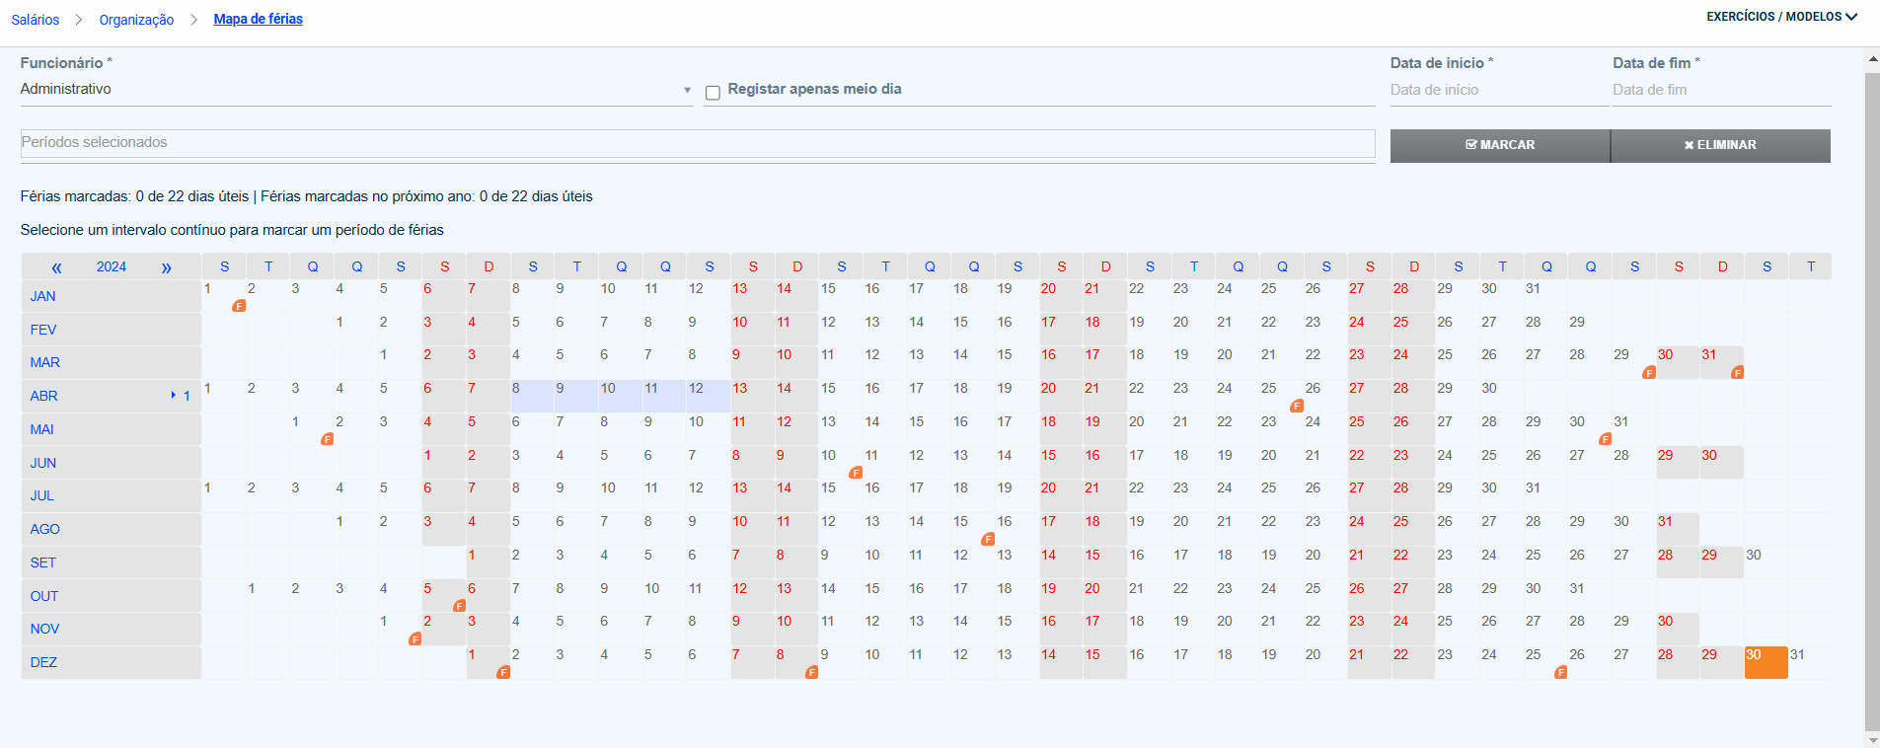Select day 29 in the FEV row
The width and height of the screenshot is (1880, 748).
point(1590,330)
